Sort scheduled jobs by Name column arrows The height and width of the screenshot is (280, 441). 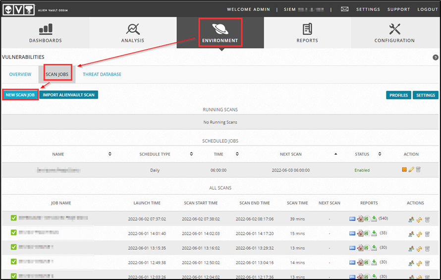110,154
